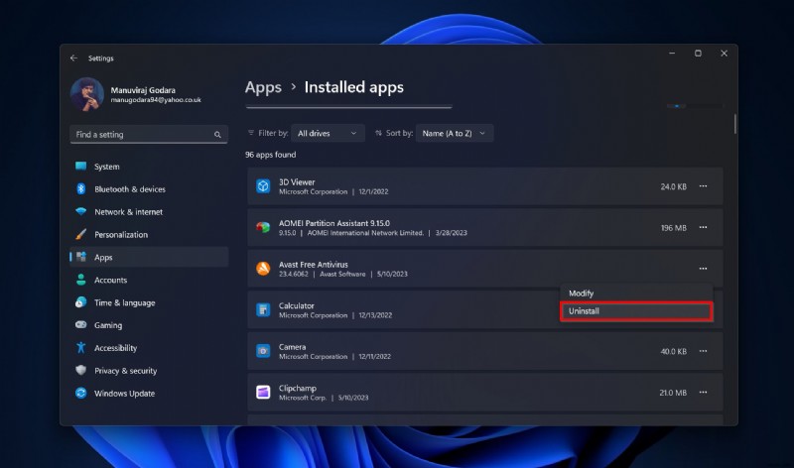The width and height of the screenshot is (794, 468).
Task: Click the back arrow in Settings
Action: coord(73,58)
